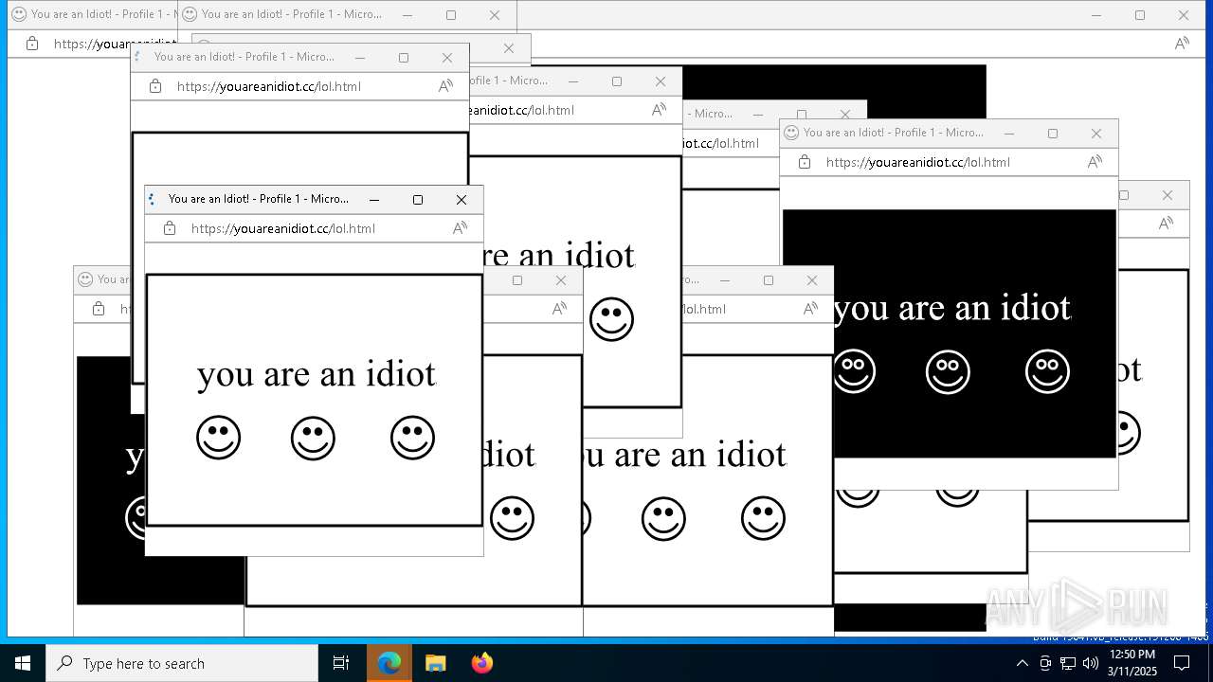Click rightmost smiley in bottom-center white idiot page
Image resolution: width=1213 pixels, height=682 pixels.
click(x=764, y=518)
